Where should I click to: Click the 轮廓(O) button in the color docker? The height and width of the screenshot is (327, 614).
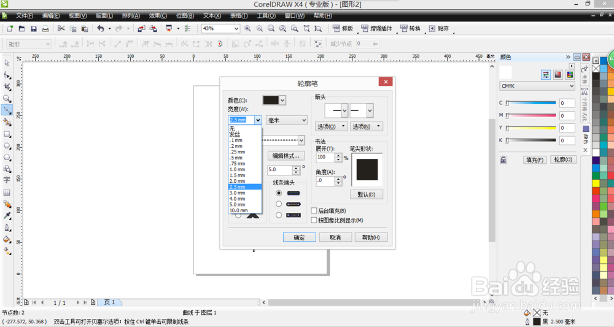point(563,160)
